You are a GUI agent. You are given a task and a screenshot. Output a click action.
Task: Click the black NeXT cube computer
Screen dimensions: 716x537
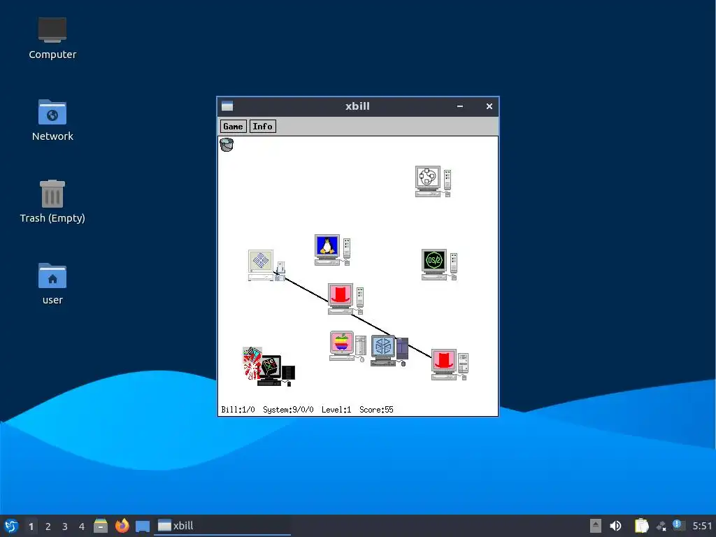[277, 371]
